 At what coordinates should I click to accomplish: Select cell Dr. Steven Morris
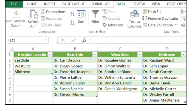click(75, 95)
